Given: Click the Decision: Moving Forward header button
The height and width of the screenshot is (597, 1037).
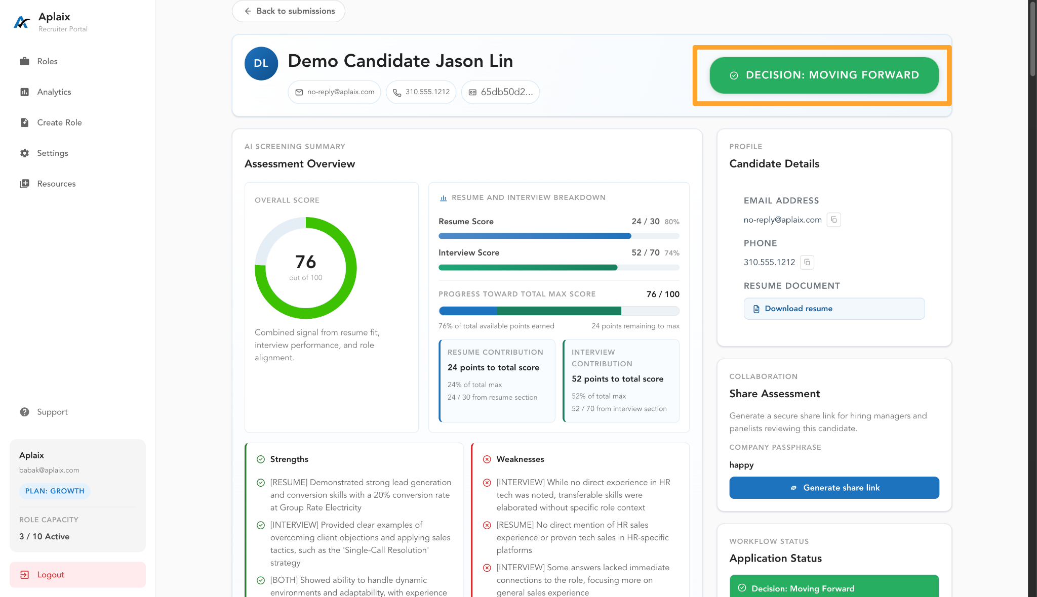Looking at the screenshot, I should [824, 75].
